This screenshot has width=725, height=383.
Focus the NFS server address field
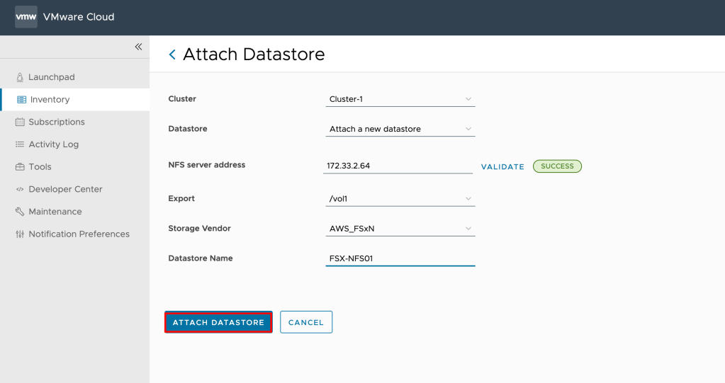(398, 166)
